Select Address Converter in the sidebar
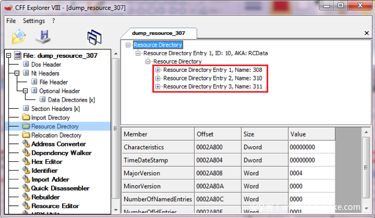This screenshot has width=375, height=218. [x=59, y=144]
